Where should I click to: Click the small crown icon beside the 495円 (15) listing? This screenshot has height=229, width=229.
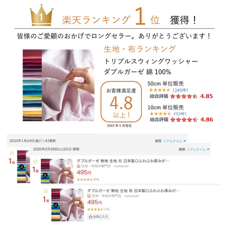(46, 191)
